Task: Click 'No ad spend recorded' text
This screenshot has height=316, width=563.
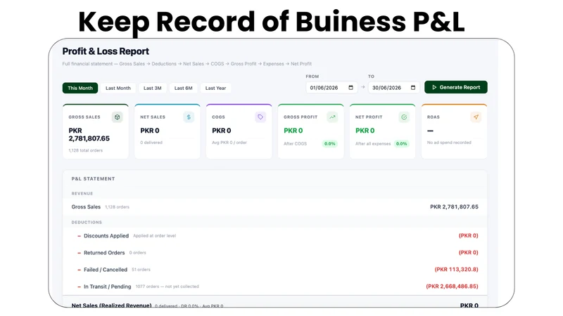Action: coord(449,143)
